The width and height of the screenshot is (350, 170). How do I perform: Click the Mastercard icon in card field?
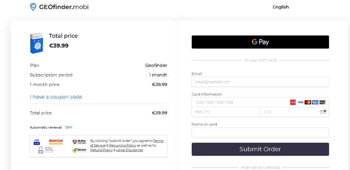coord(308,102)
